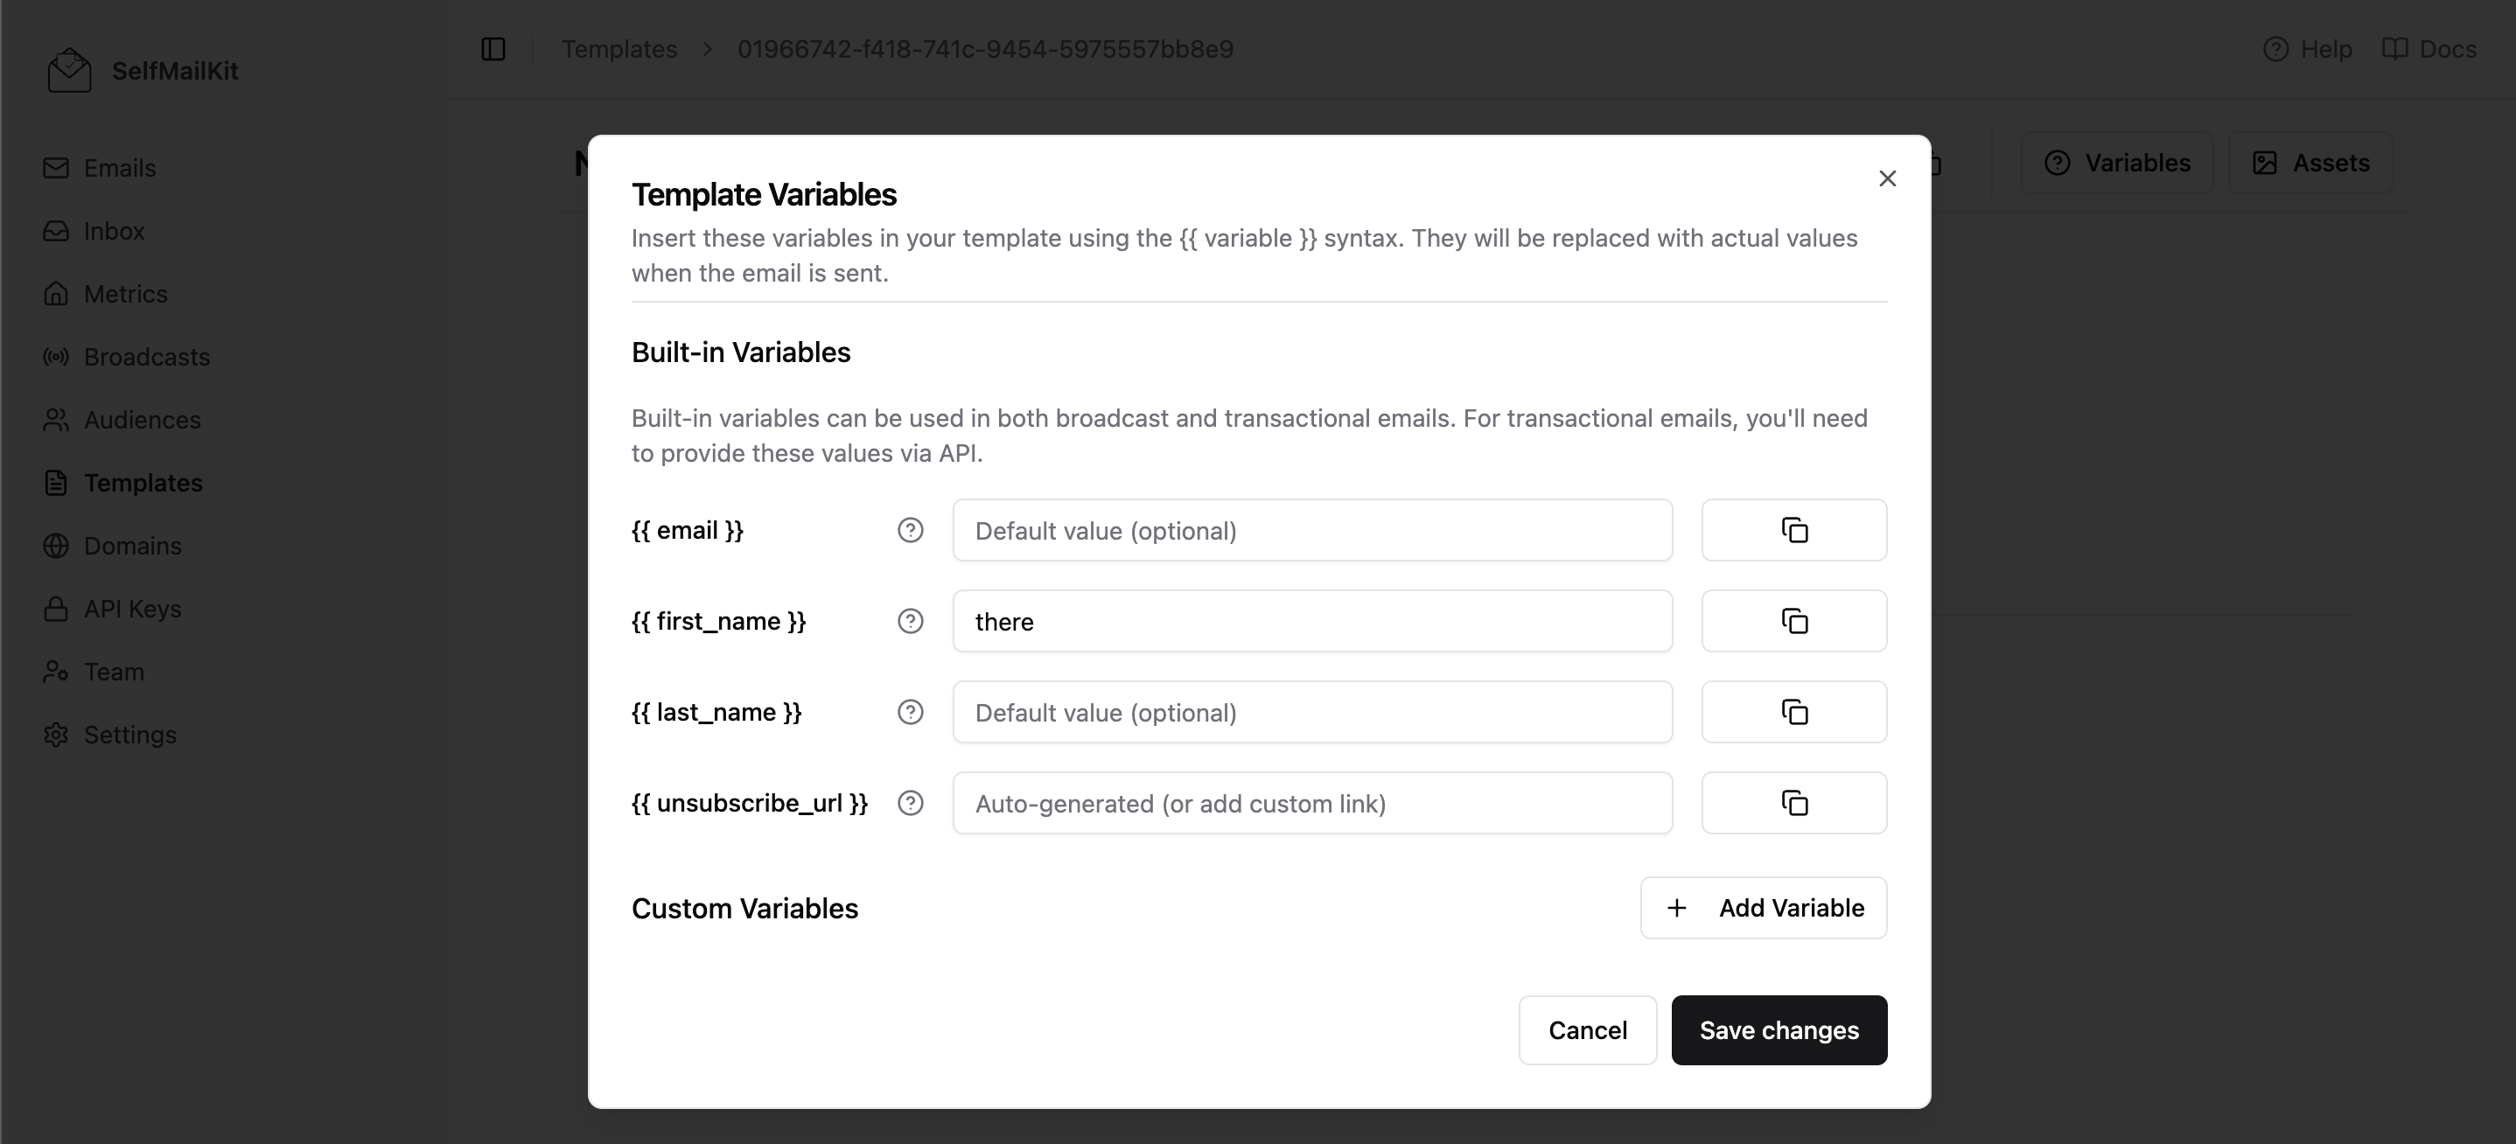This screenshot has width=2516, height=1144.
Task: Copy the email variable to clipboard
Action: (1794, 530)
